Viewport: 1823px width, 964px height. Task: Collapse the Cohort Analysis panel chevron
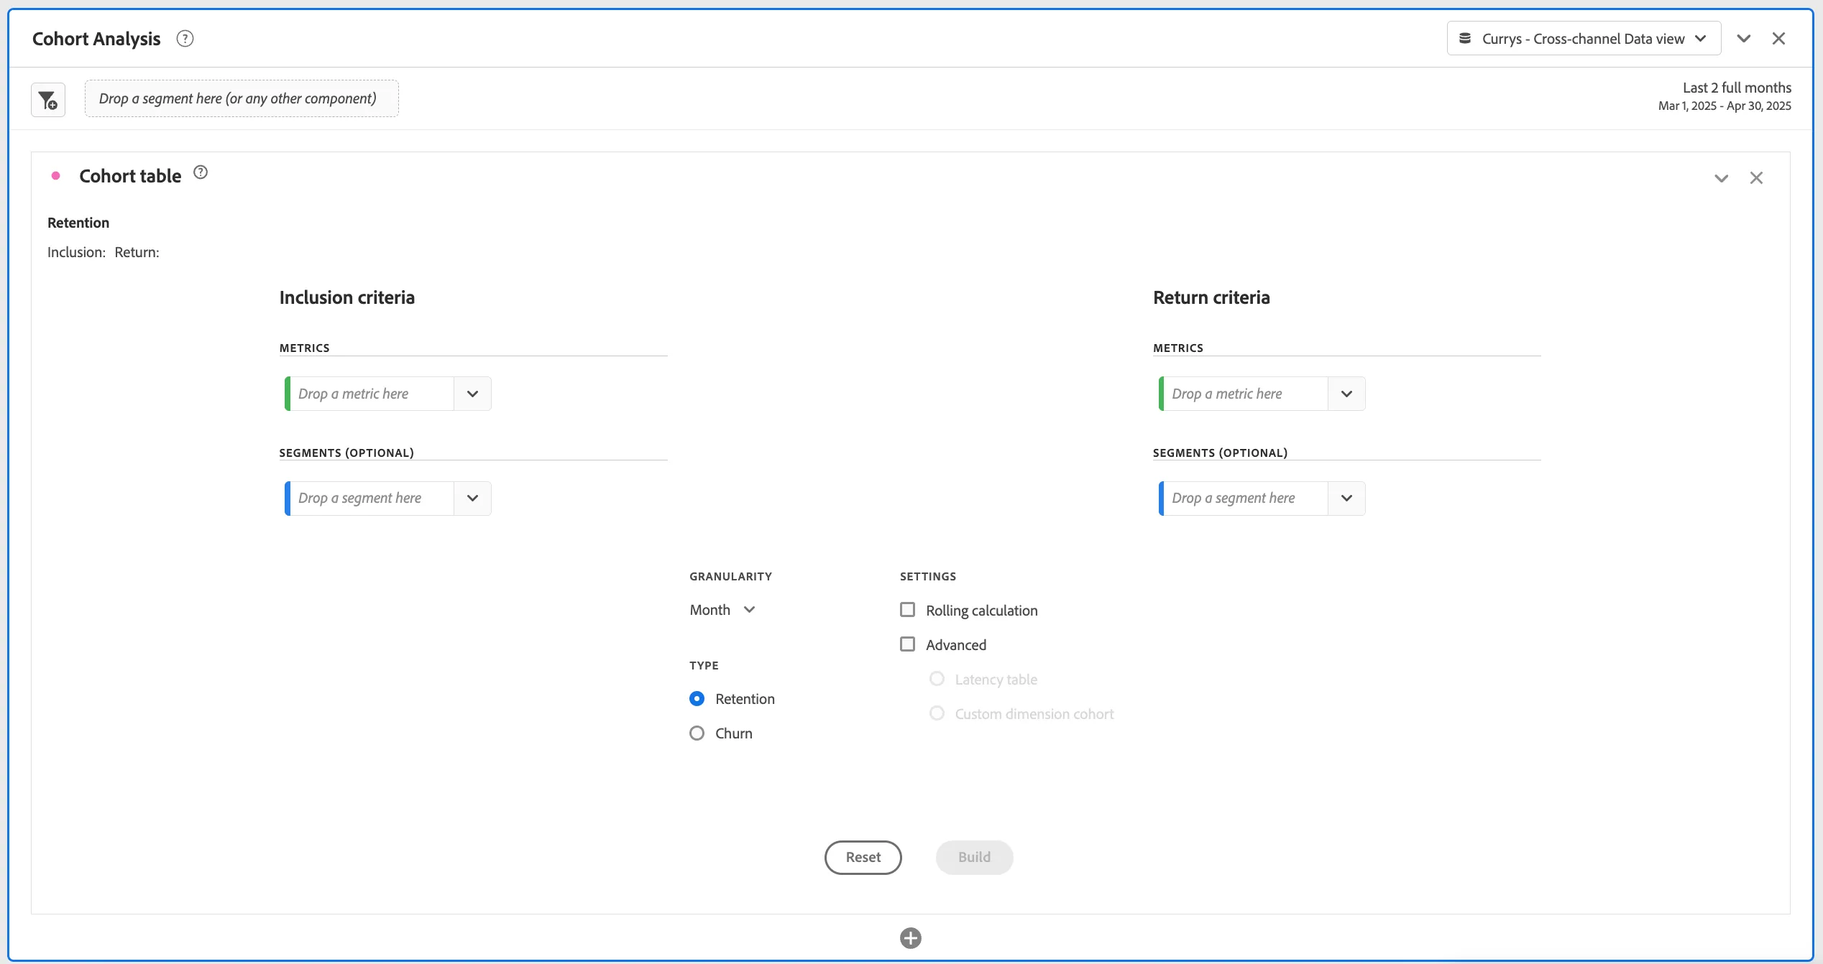[1744, 39]
